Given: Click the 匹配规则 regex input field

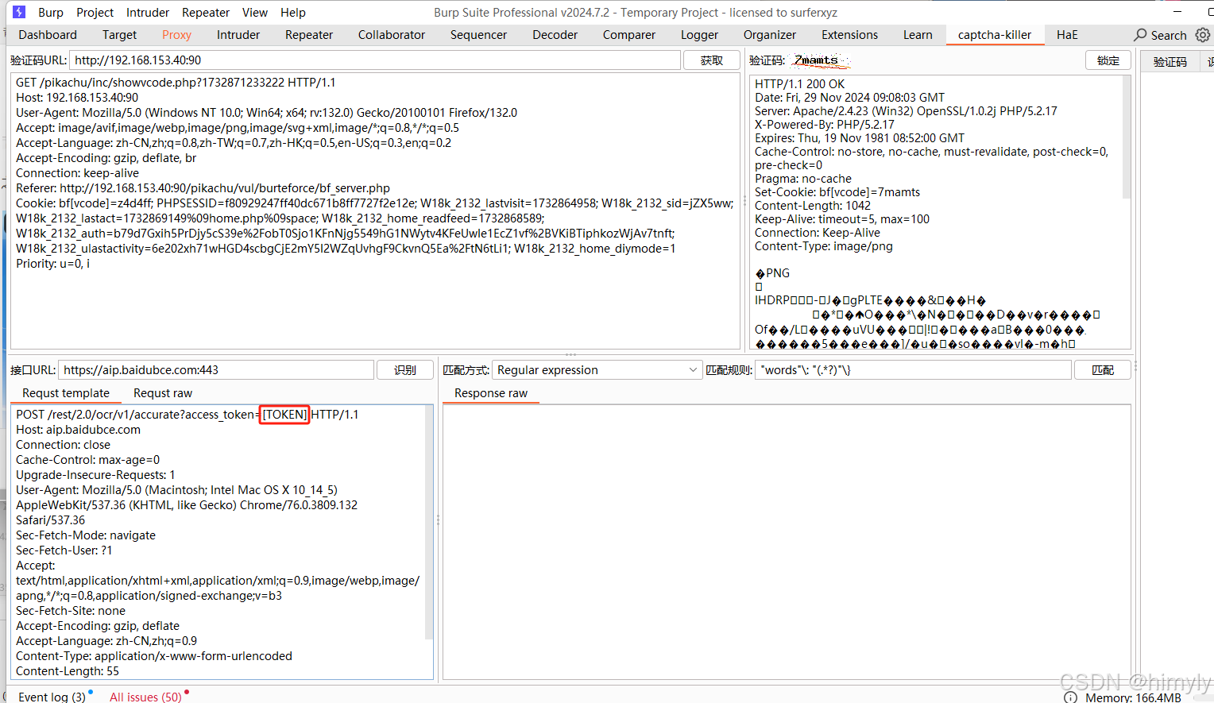Looking at the screenshot, I should (x=913, y=370).
